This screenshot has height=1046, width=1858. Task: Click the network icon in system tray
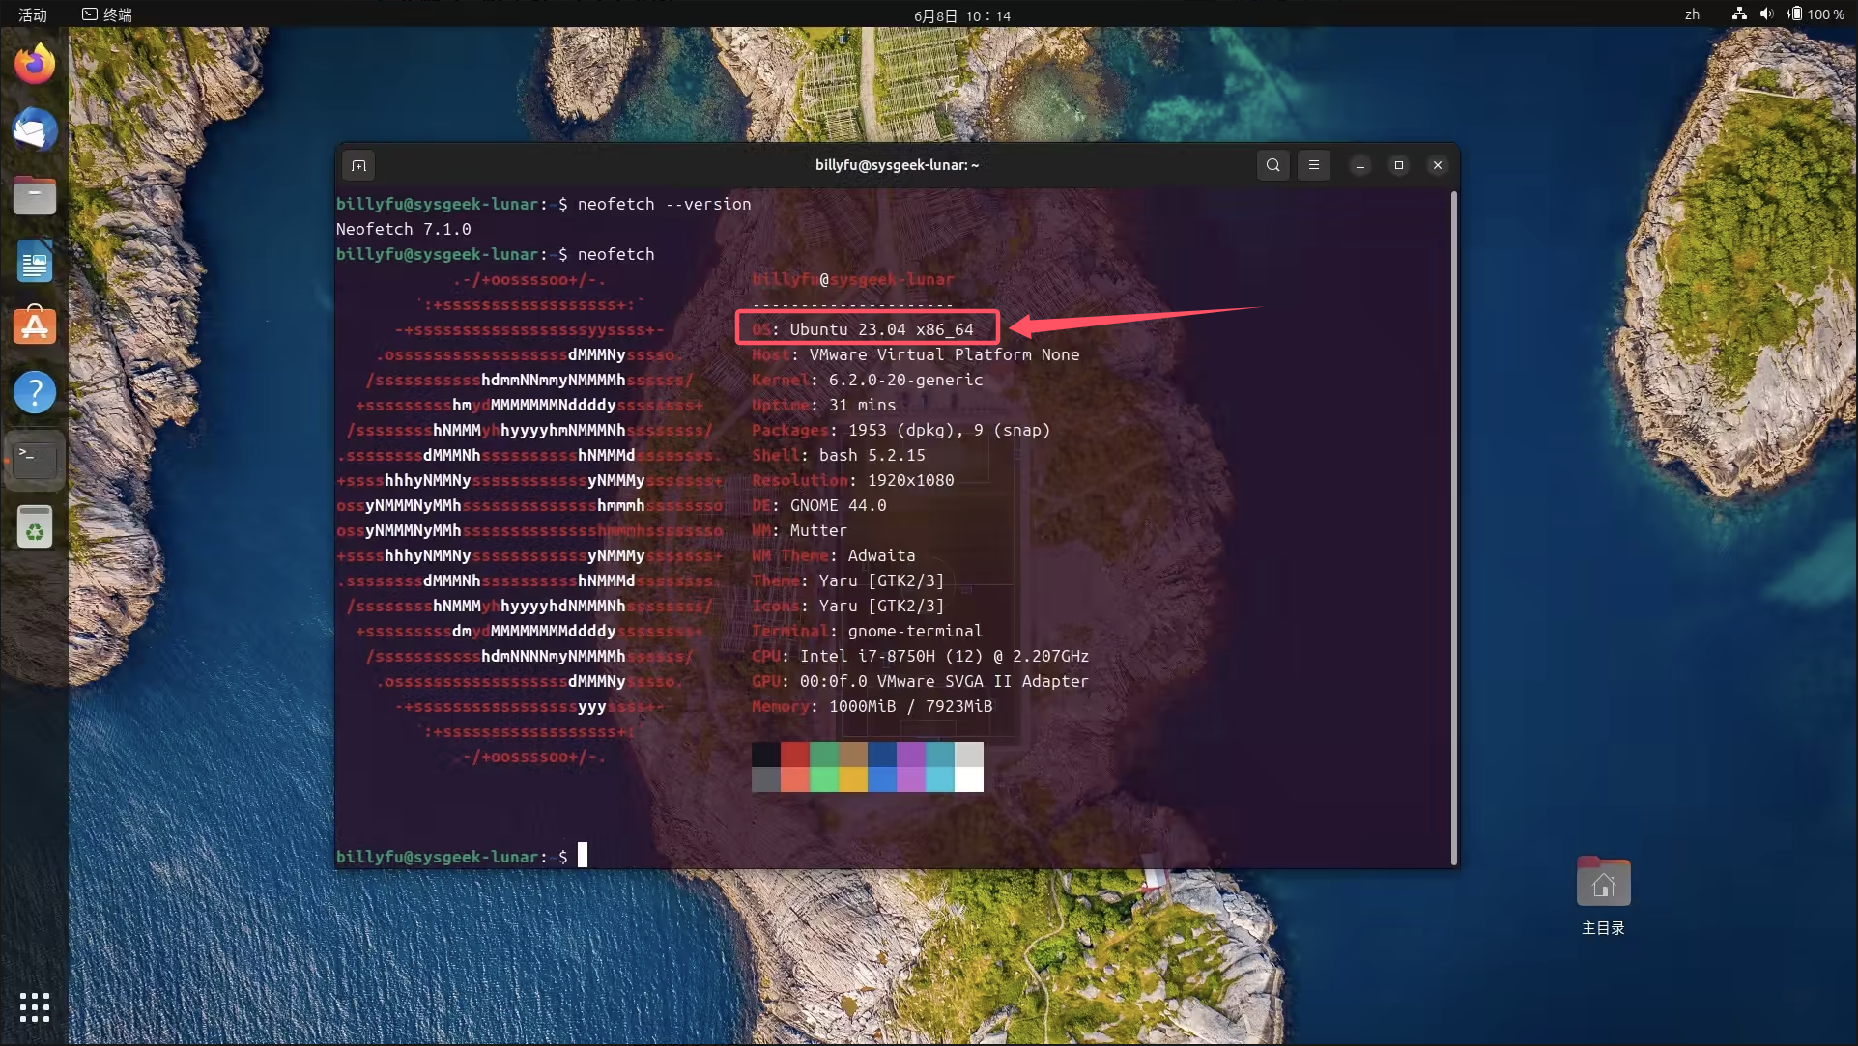point(1739,14)
